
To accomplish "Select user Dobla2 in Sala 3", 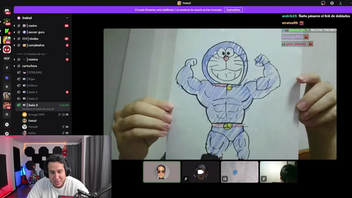I will [x=32, y=121].
